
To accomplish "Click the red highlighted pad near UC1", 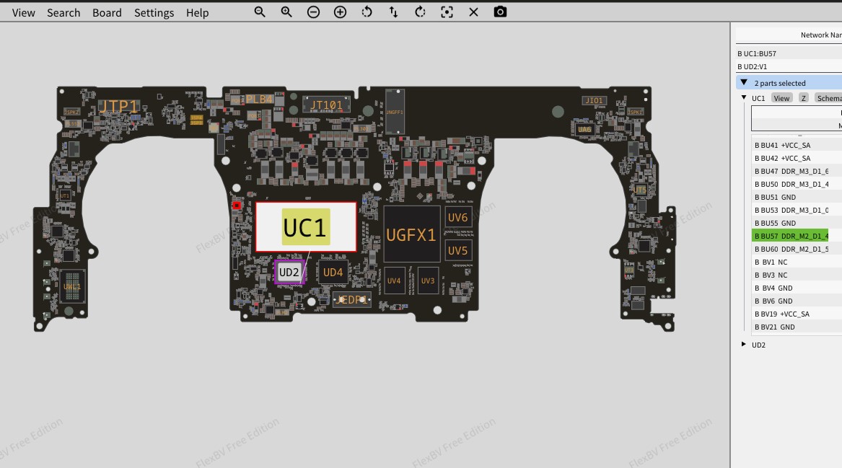I will pyautogui.click(x=237, y=205).
